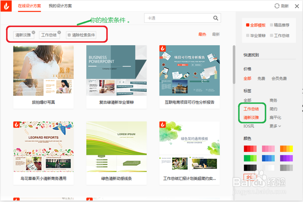Click the orange app logo in top-left corner

(7, 5)
